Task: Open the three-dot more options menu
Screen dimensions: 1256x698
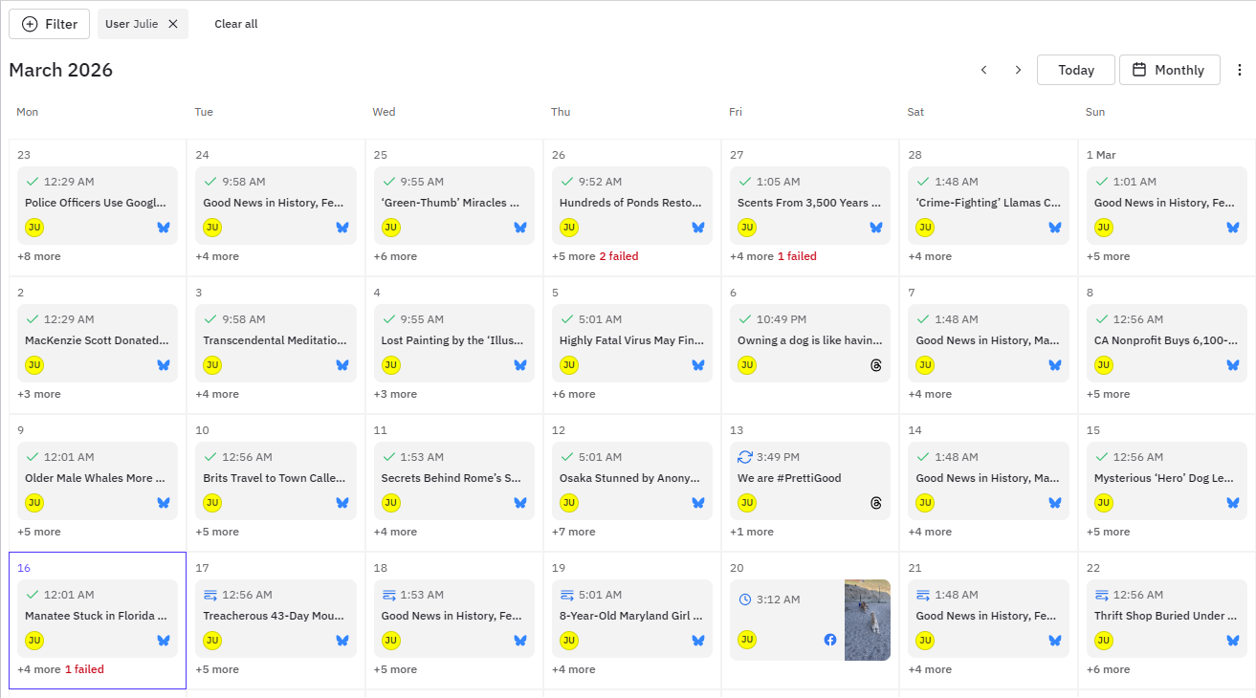Action: point(1240,70)
